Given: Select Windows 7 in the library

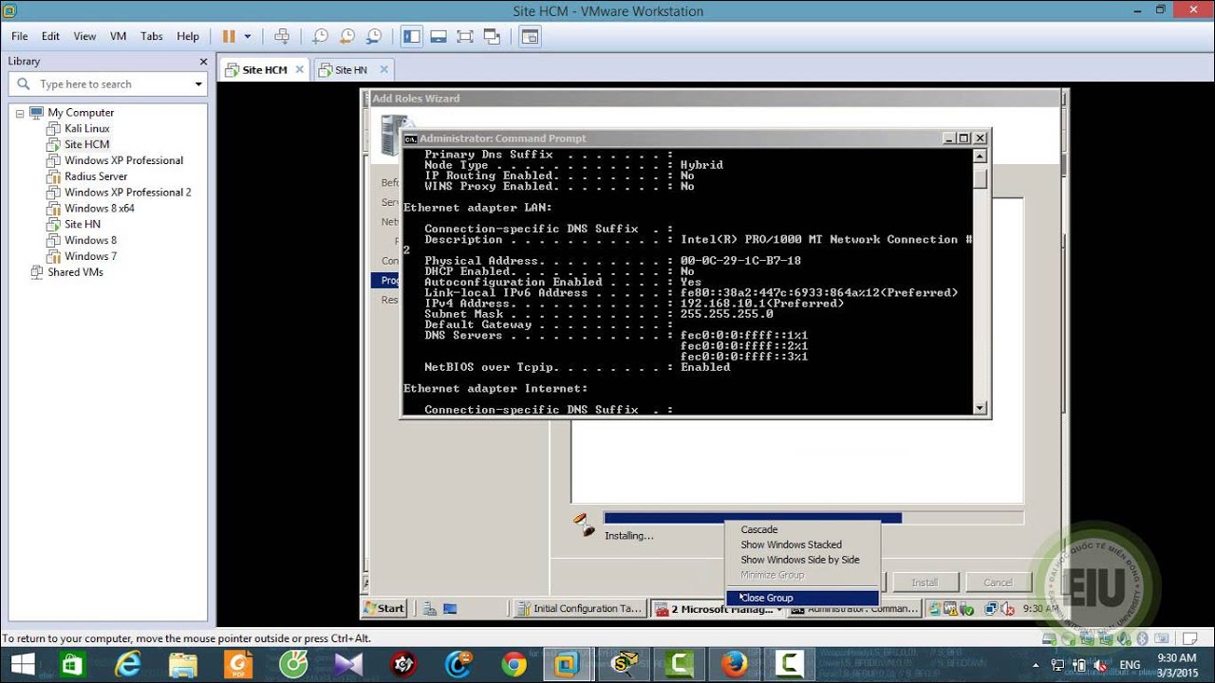Looking at the screenshot, I should (90, 256).
